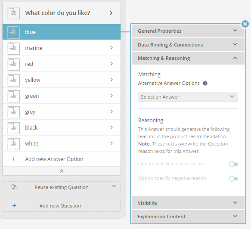Click the info icon next to Alternative Answer Options
Viewport: 251px width, 229px height.
(x=205, y=84)
